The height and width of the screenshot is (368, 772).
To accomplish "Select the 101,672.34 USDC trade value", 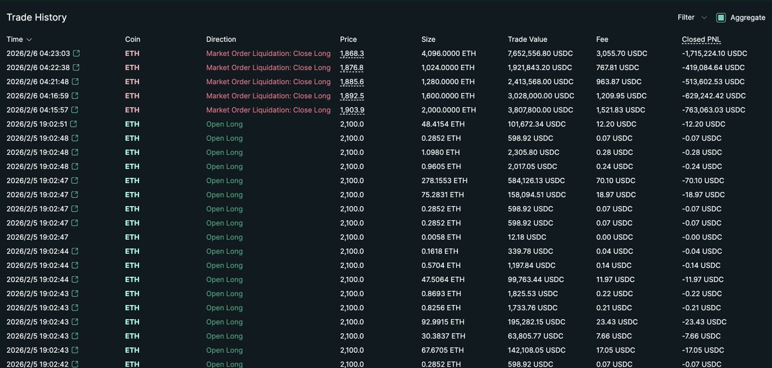I will [536, 124].
